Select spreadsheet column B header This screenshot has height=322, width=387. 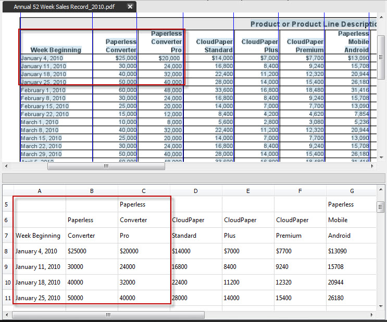pyautogui.click(x=92, y=191)
